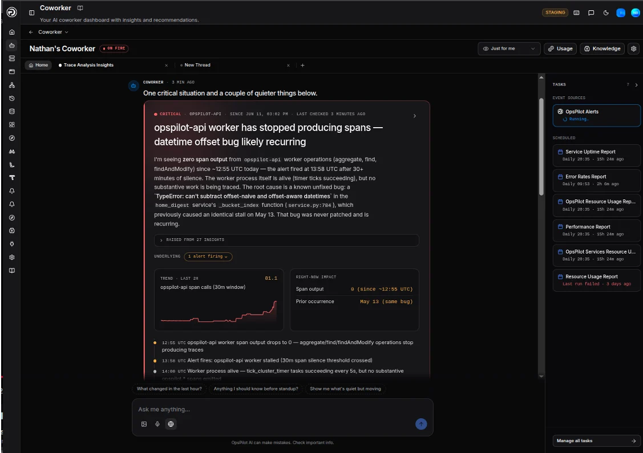Open Manage all tasks

pos(596,440)
